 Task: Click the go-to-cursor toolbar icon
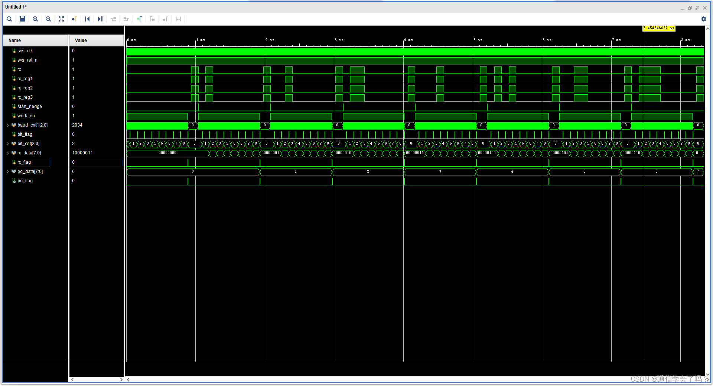pyautogui.click(x=74, y=19)
